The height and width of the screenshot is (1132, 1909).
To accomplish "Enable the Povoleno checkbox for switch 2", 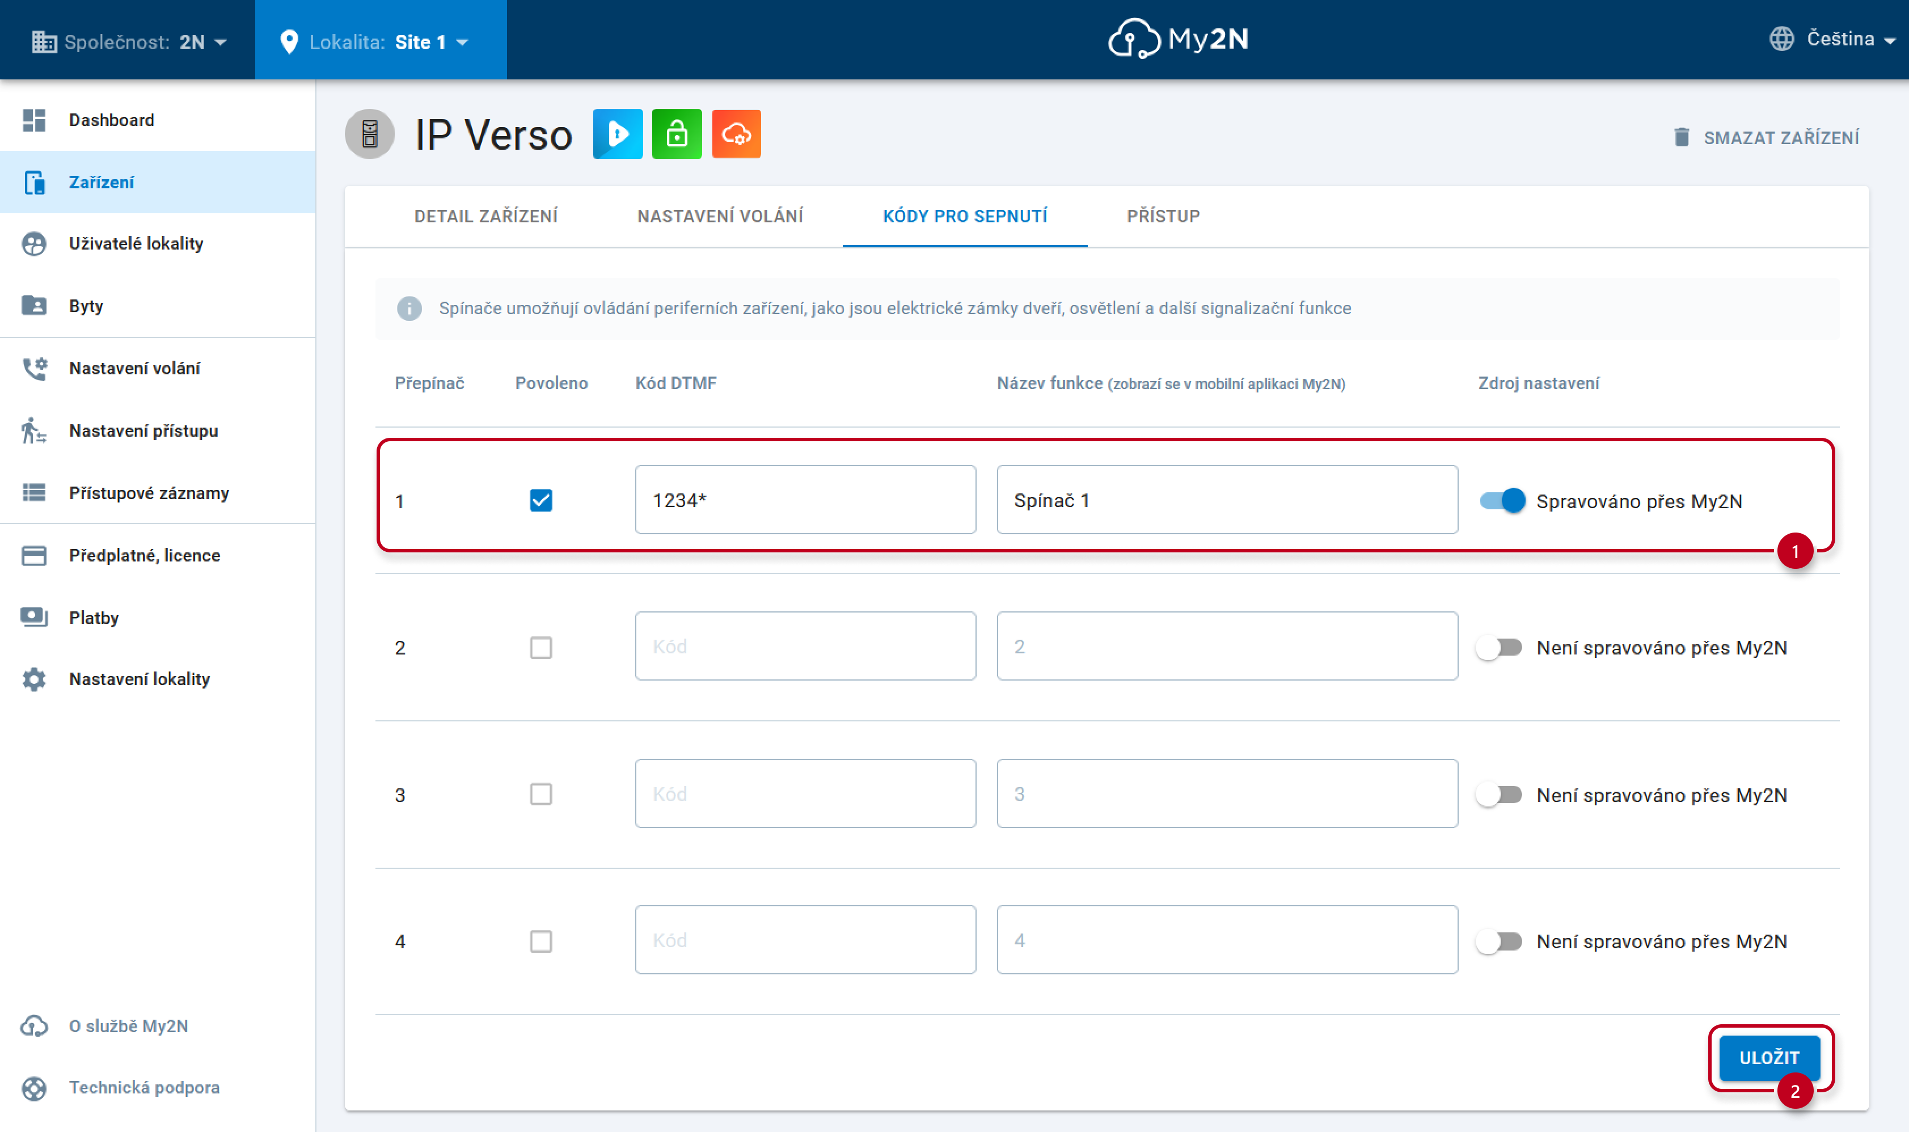I will point(540,648).
